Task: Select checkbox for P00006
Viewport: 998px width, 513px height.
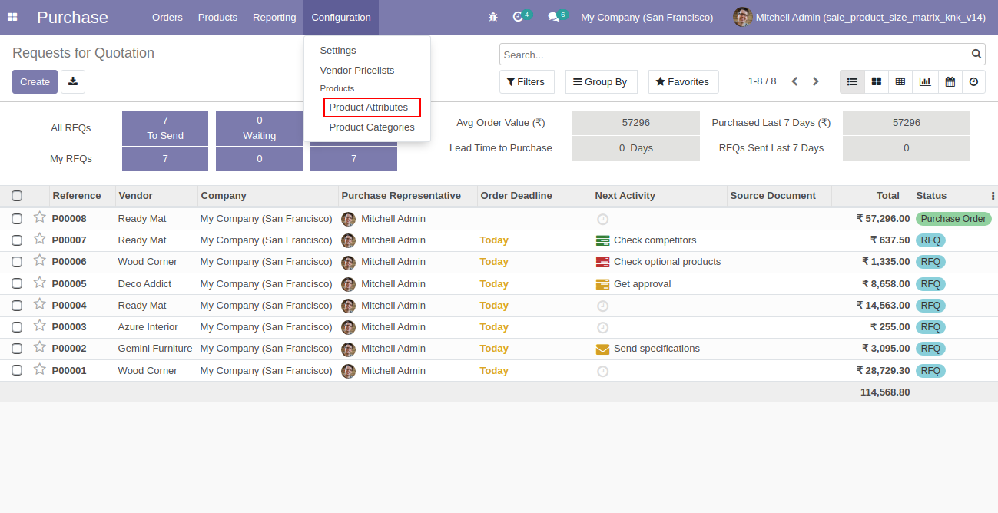Action: pyautogui.click(x=17, y=262)
